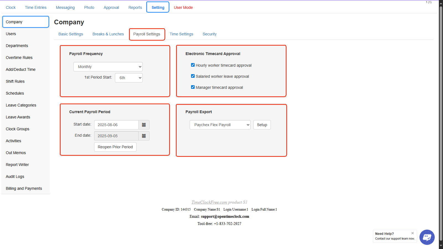The height and width of the screenshot is (249, 443).
Task: Open the Breaks & Lunches tab
Action: tap(108, 34)
